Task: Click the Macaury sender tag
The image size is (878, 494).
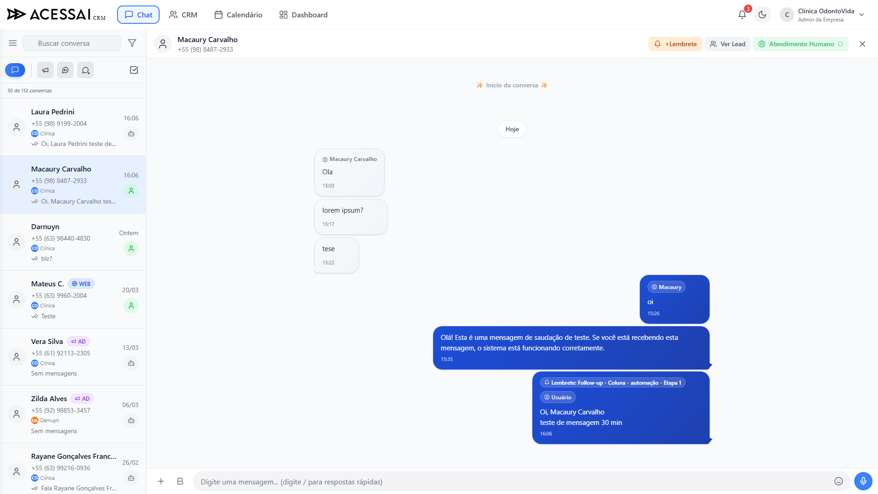Action: point(666,287)
